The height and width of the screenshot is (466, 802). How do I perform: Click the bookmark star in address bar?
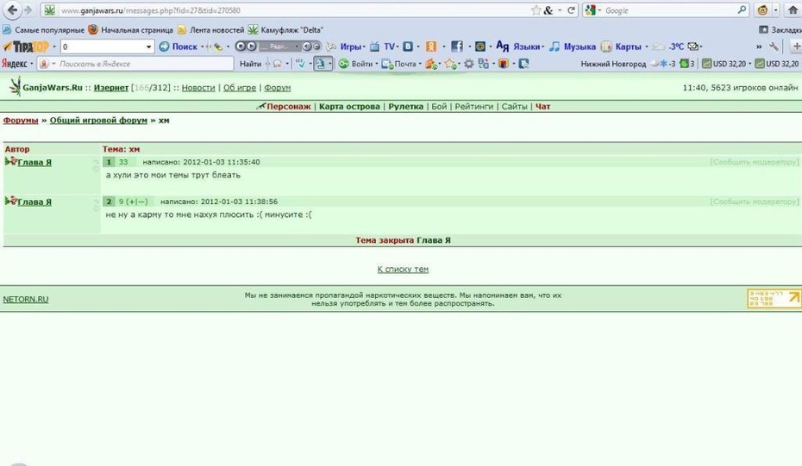point(536,10)
